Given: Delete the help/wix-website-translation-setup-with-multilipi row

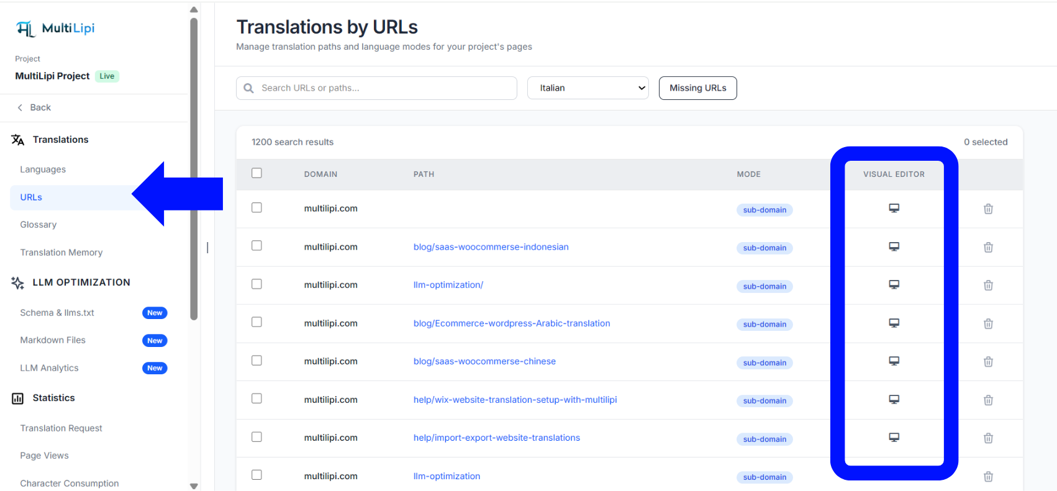Looking at the screenshot, I should 988,400.
